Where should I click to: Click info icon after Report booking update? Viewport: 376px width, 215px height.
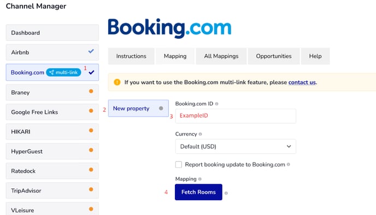(x=288, y=165)
